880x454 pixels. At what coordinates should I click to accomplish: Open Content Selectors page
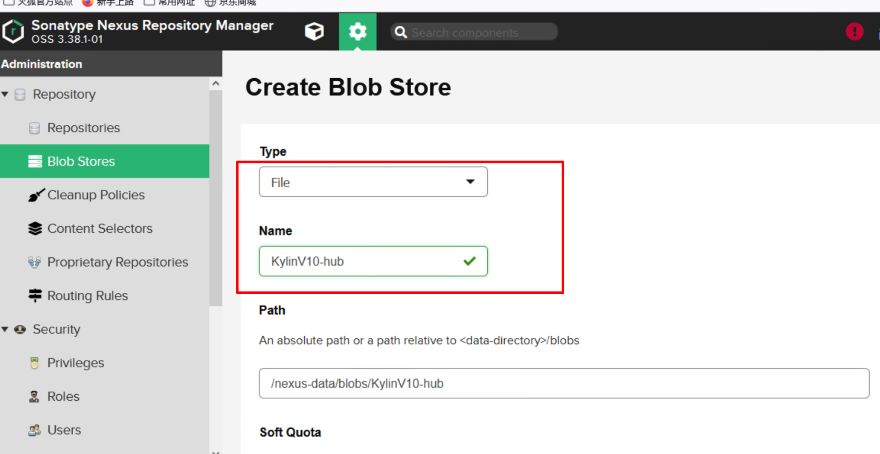[x=100, y=229]
